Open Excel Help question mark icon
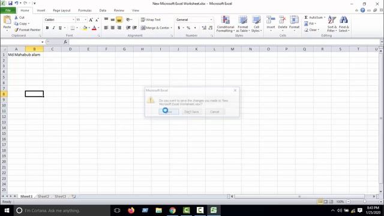Viewport: 384px width, 216px height. (362, 10)
